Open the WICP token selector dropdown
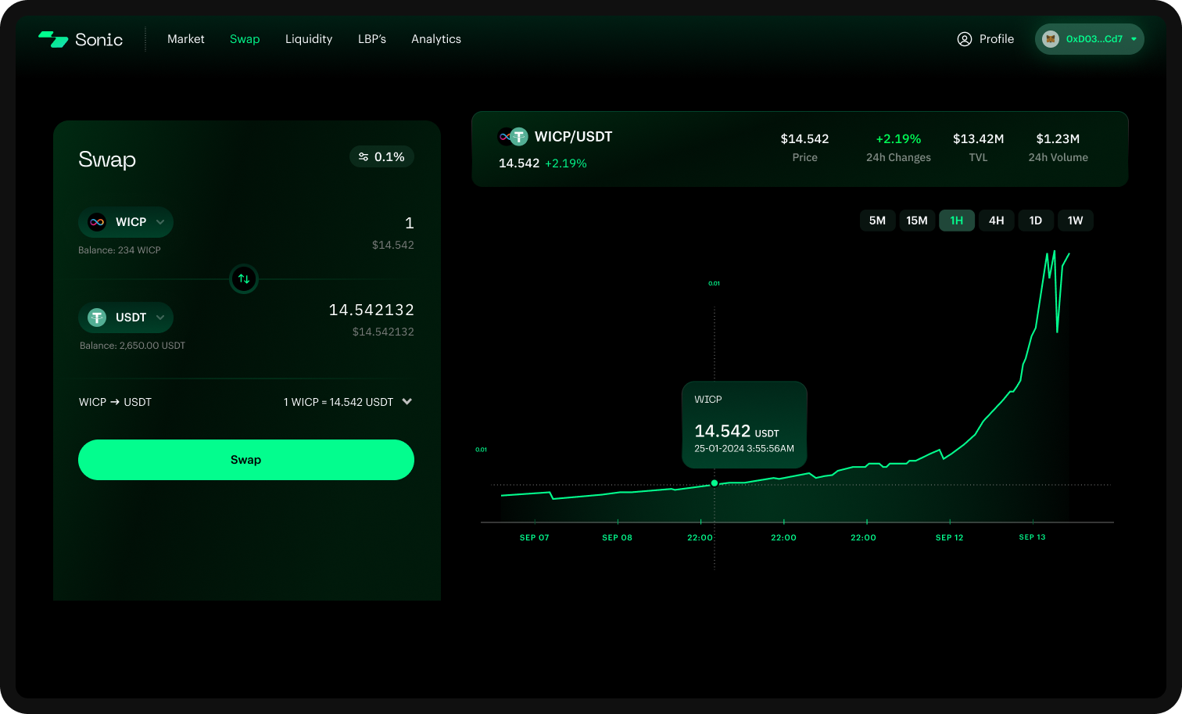 click(x=159, y=222)
